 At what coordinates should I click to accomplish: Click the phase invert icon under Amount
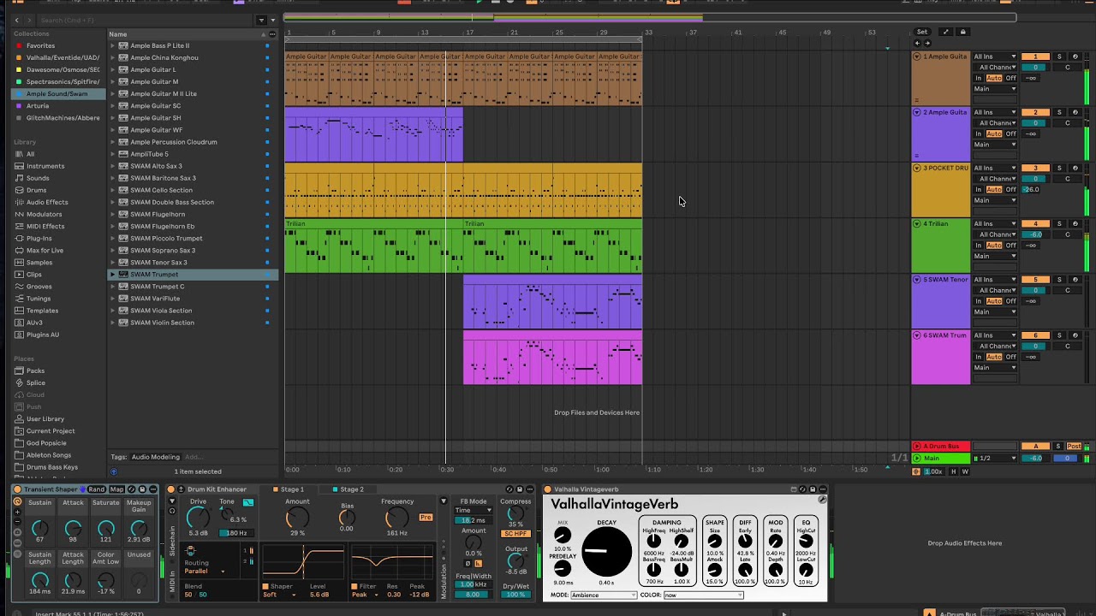pyautogui.click(x=468, y=563)
